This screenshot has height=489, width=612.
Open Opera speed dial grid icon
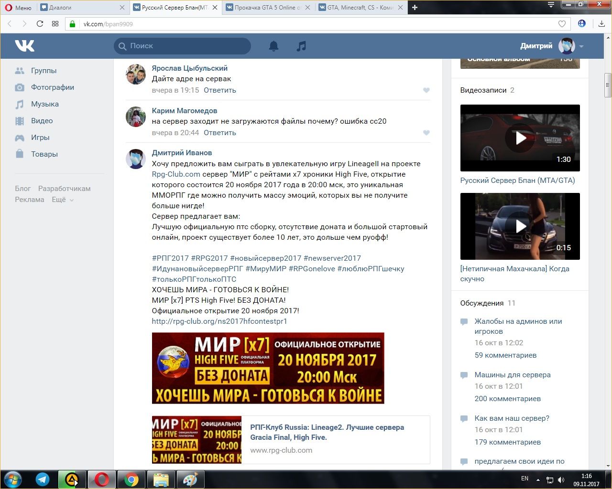55,24
